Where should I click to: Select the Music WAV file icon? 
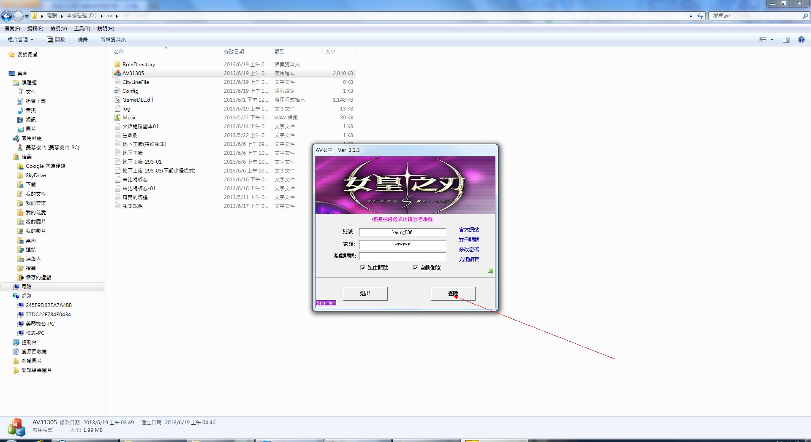coord(117,117)
